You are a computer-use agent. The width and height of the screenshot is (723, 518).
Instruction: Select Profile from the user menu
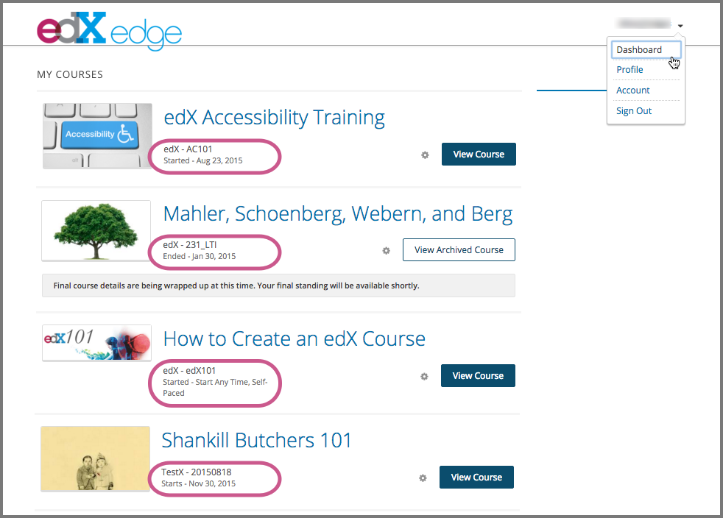[629, 70]
